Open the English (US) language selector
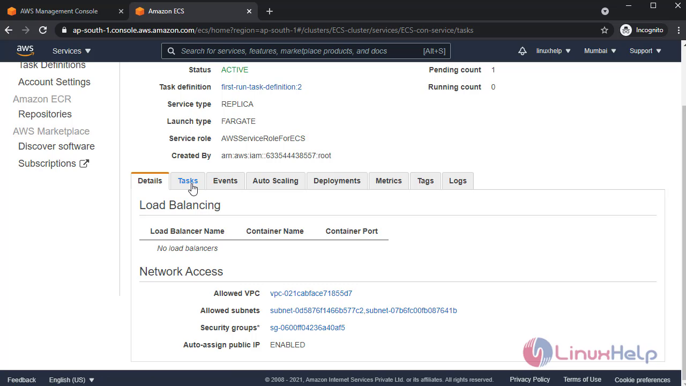This screenshot has width=686, height=386. click(72, 380)
